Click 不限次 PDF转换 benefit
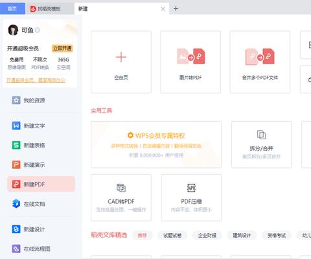Image resolution: width=311 pixels, height=259 pixels. 40,63
